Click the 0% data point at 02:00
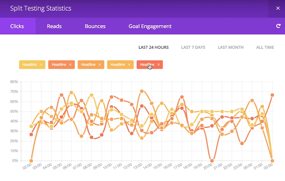The image size is (285, 181). (31, 160)
